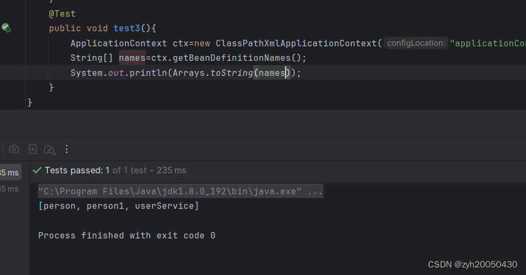Click the import tests icon with arrow
Screen dimensions: 526x275
32,149
